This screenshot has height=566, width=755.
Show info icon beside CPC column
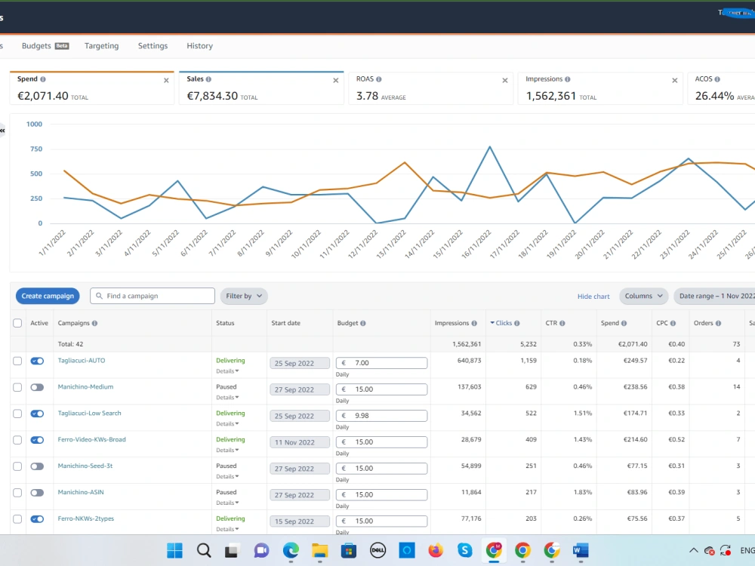(x=673, y=324)
